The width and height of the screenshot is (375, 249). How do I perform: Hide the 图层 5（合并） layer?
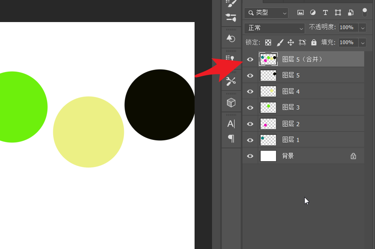(250, 60)
